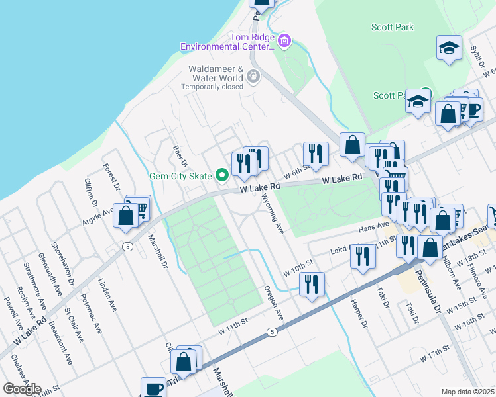Click the Tom Ridge Environmental Center museum marker

click(284, 41)
